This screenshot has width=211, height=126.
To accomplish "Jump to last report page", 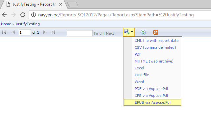I will pos(54,32).
